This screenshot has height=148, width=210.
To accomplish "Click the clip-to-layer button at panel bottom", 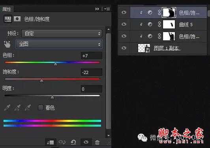I will 51,142.
